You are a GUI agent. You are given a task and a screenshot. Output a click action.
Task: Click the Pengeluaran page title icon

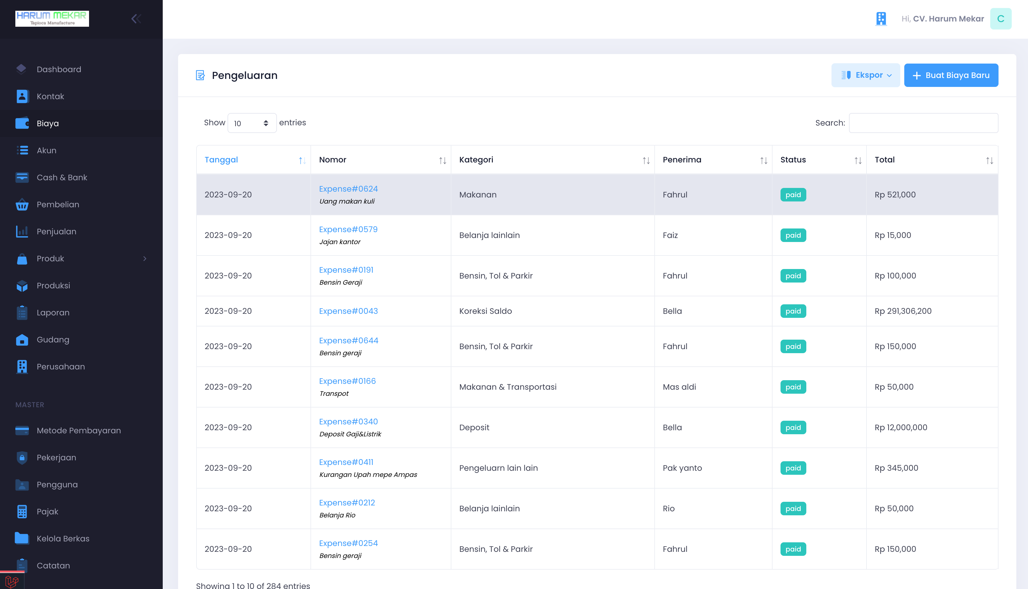pos(200,75)
